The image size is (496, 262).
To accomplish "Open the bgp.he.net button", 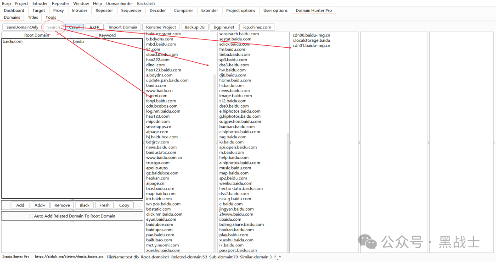I will 224,27.
